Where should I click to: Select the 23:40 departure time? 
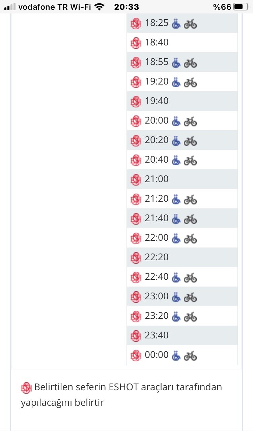pyautogui.click(x=157, y=335)
